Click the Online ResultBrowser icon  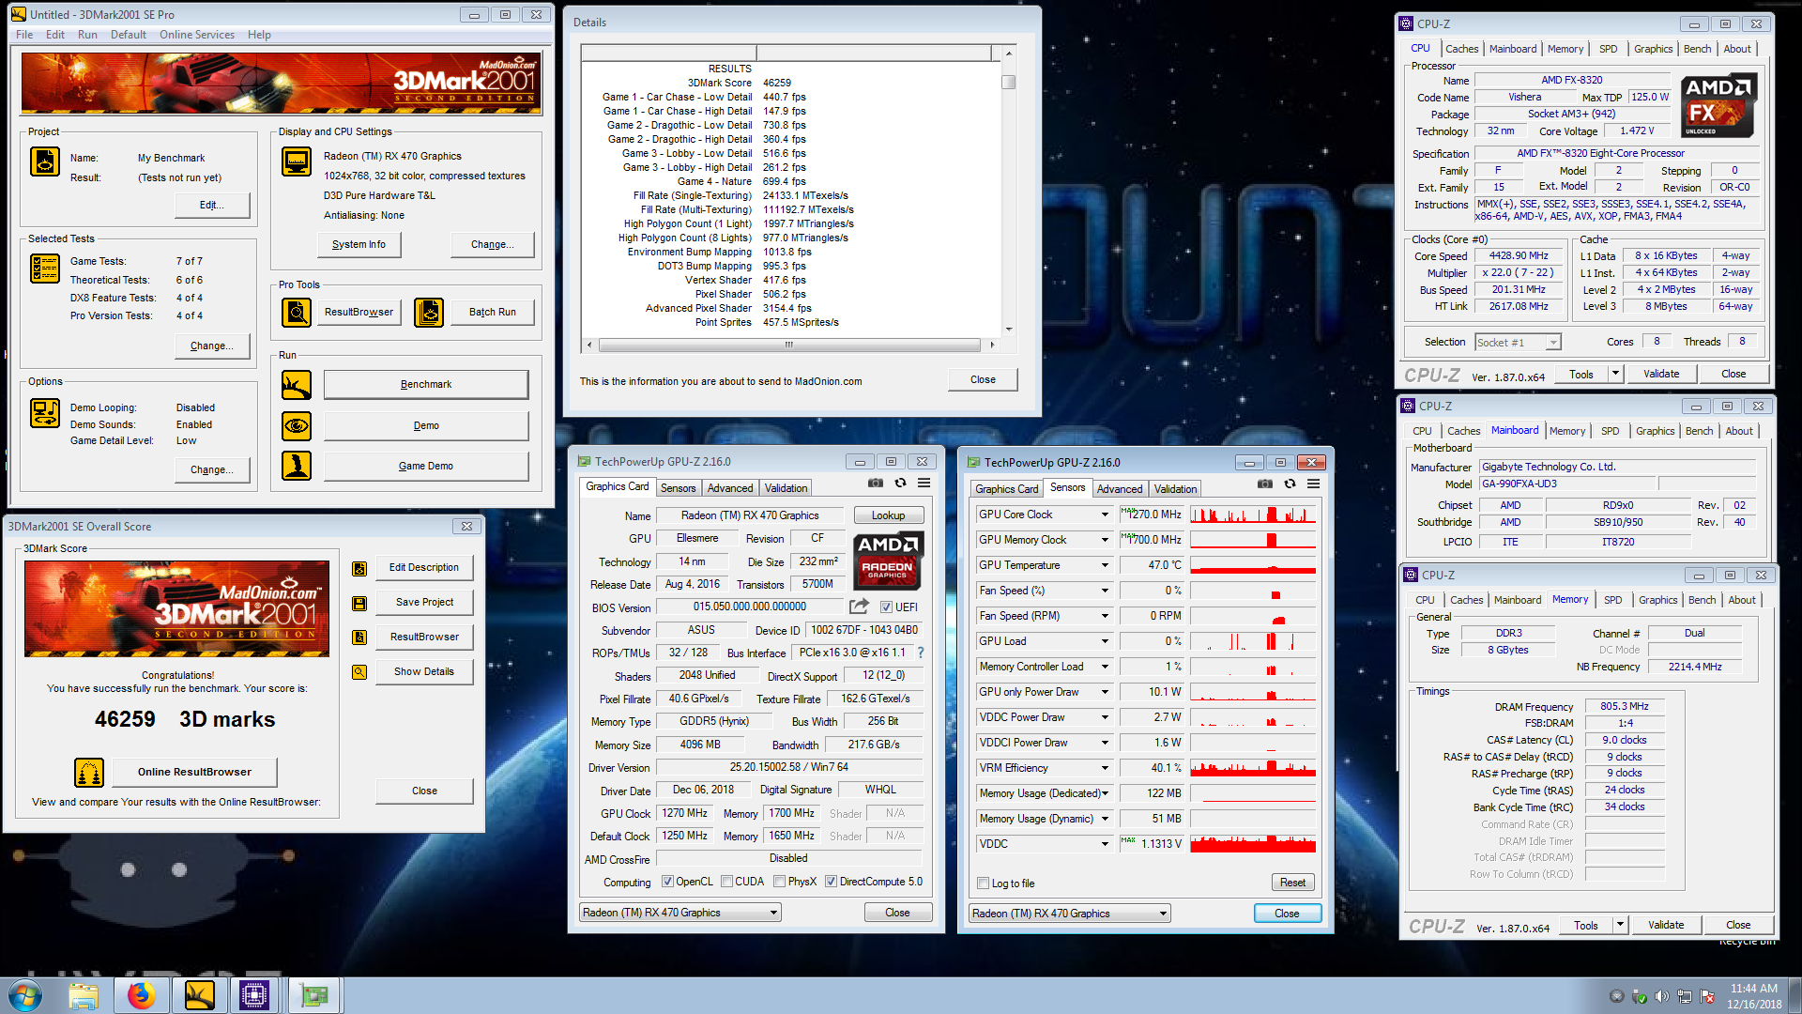point(89,773)
